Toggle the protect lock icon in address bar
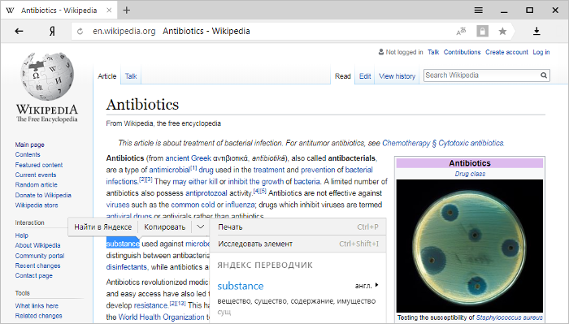The height and width of the screenshot is (324, 569). click(482, 31)
